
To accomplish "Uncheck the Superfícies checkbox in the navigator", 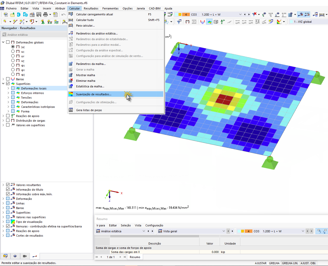I will [8, 84].
